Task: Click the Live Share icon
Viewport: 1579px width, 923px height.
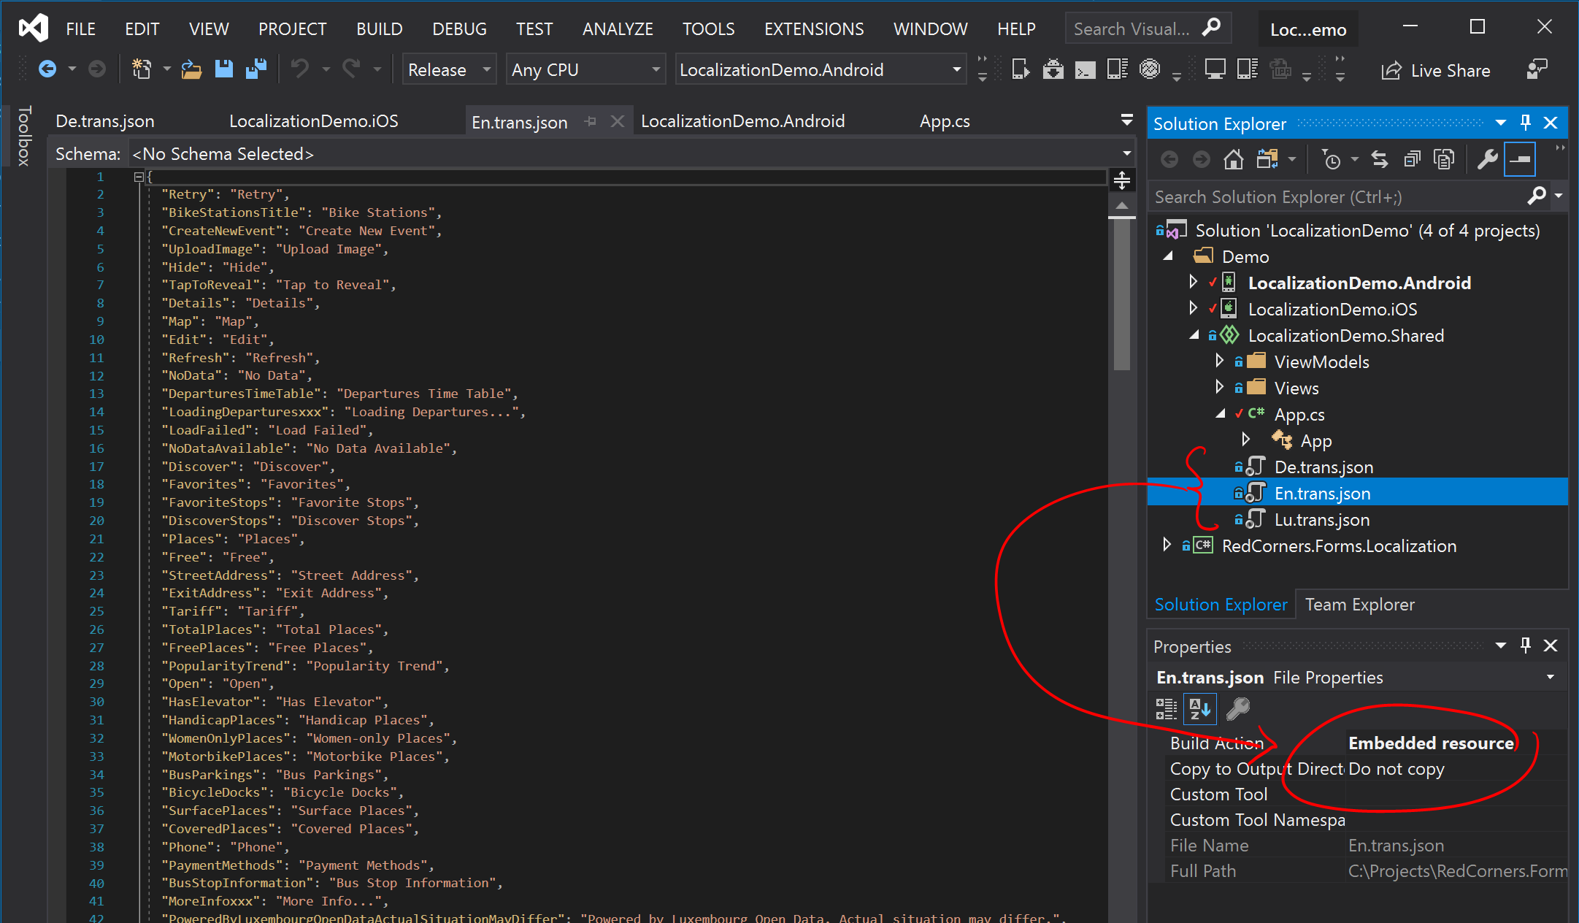Action: click(1391, 70)
